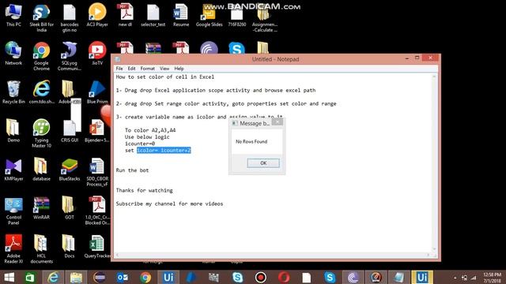506x284 pixels.
Task: Open CRIS GUI file icon
Action: pyautogui.click(x=70, y=131)
